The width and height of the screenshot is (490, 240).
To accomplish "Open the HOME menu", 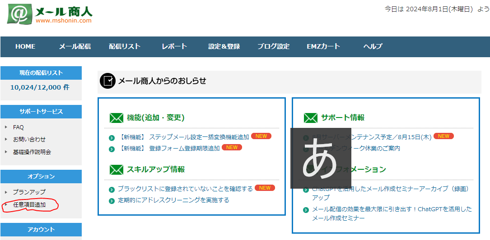I will coord(25,46).
